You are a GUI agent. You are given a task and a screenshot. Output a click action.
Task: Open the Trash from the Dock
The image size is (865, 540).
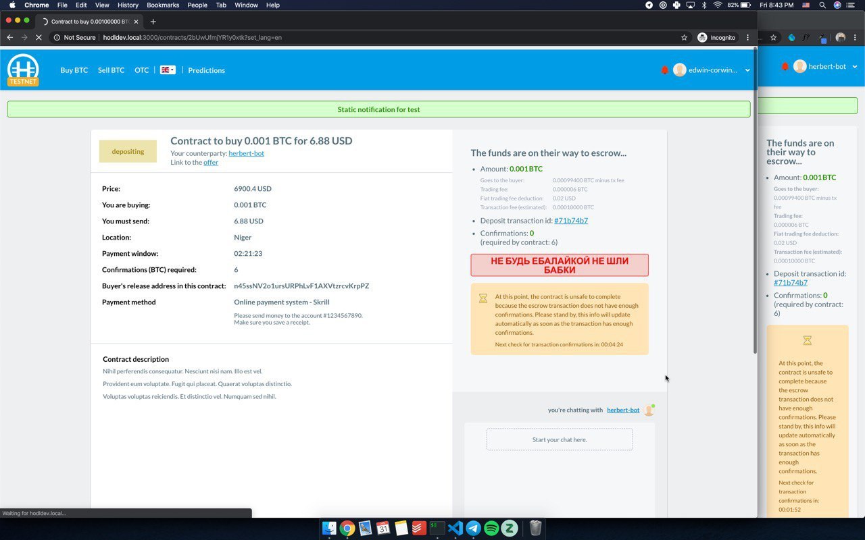tap(535, 528)
